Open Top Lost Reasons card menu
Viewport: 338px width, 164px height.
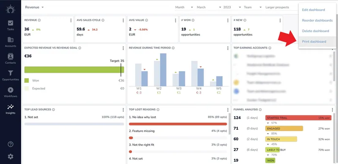(x=228, y=109)
